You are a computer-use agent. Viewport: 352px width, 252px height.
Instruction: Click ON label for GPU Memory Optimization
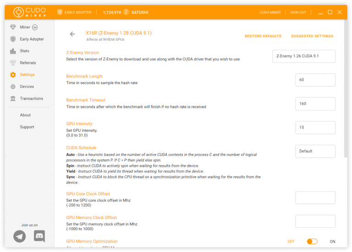click(x=332, y=241)
